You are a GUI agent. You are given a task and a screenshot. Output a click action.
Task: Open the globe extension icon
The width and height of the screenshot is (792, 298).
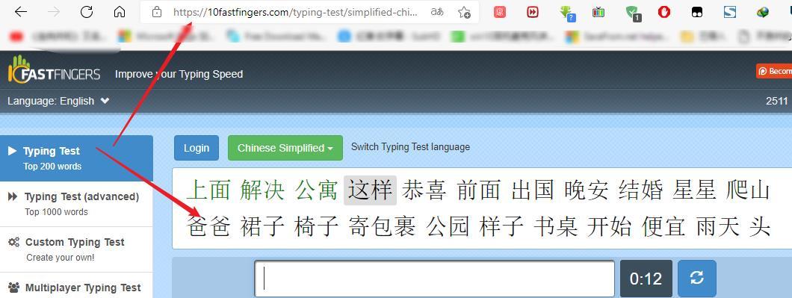(763, 12)
